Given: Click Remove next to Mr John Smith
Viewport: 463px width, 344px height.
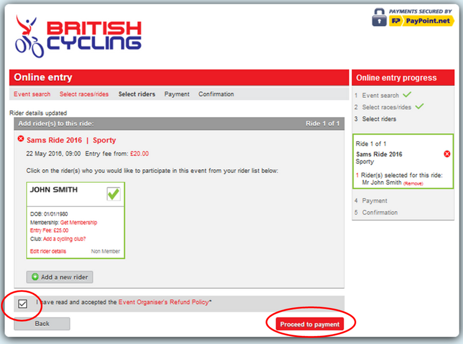Looking at the screenshot, I should pos(413,183).
